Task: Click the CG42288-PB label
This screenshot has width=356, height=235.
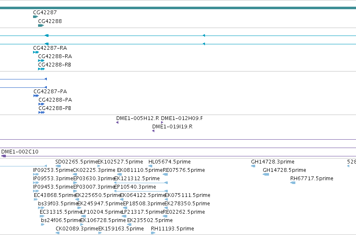Action: (x=55, y=108)
